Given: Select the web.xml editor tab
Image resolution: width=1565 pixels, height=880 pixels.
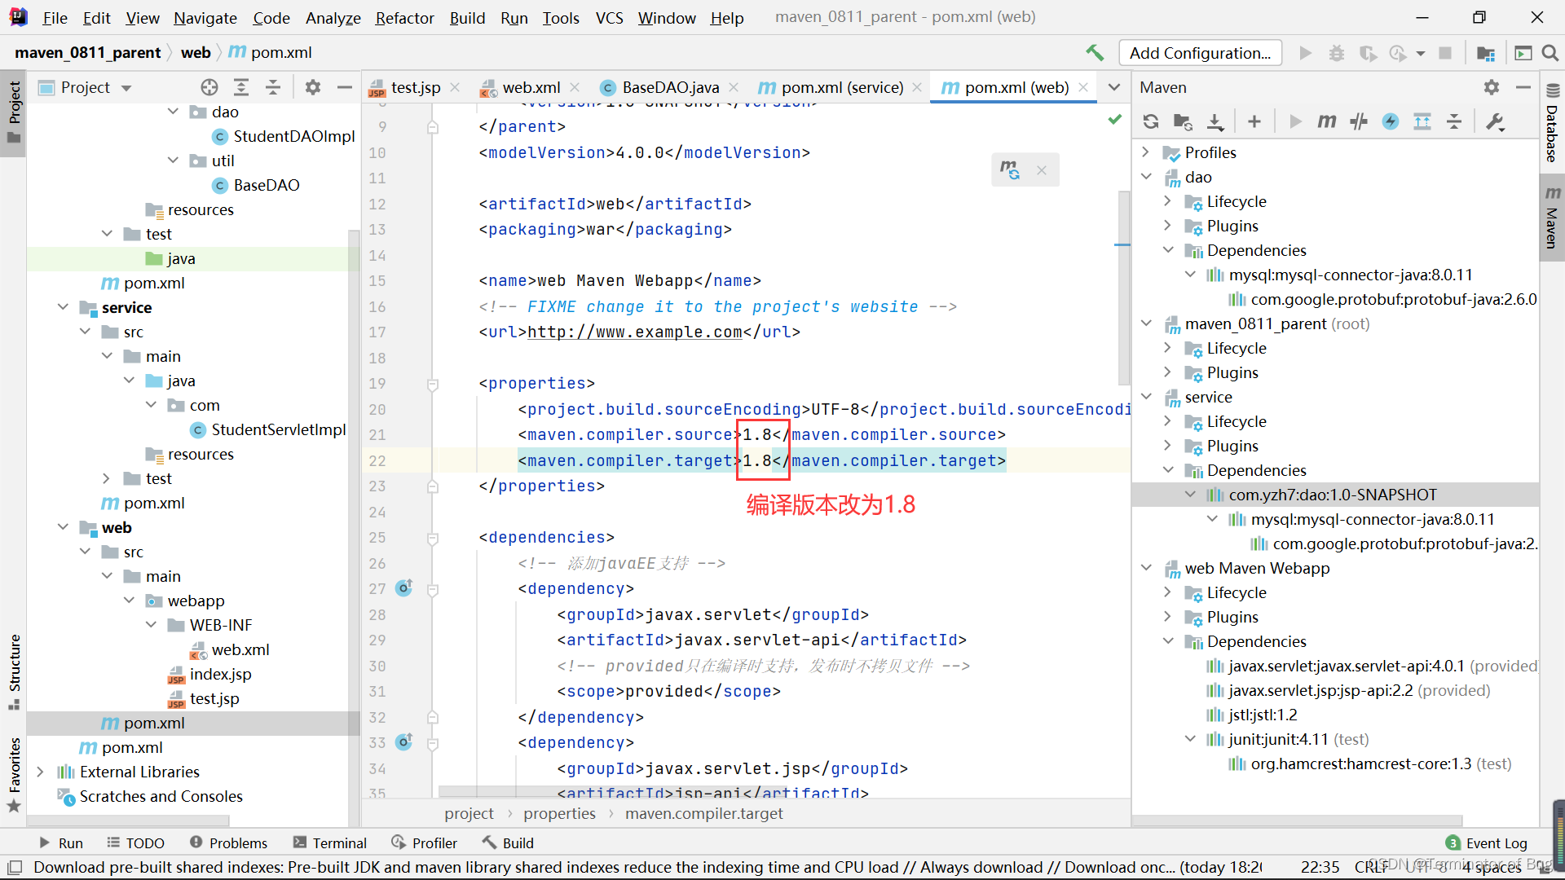Looking at the screenshot, I should click(x=527, y=86).
